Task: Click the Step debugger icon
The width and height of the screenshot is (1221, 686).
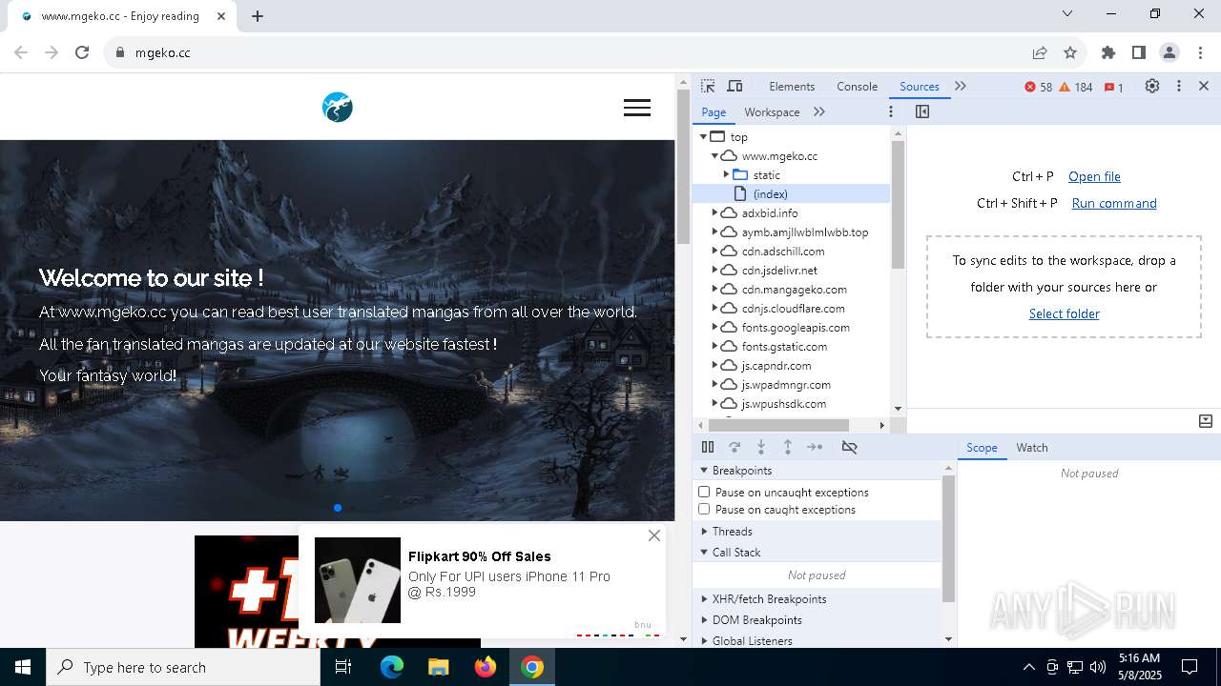Action: point(815,447)
